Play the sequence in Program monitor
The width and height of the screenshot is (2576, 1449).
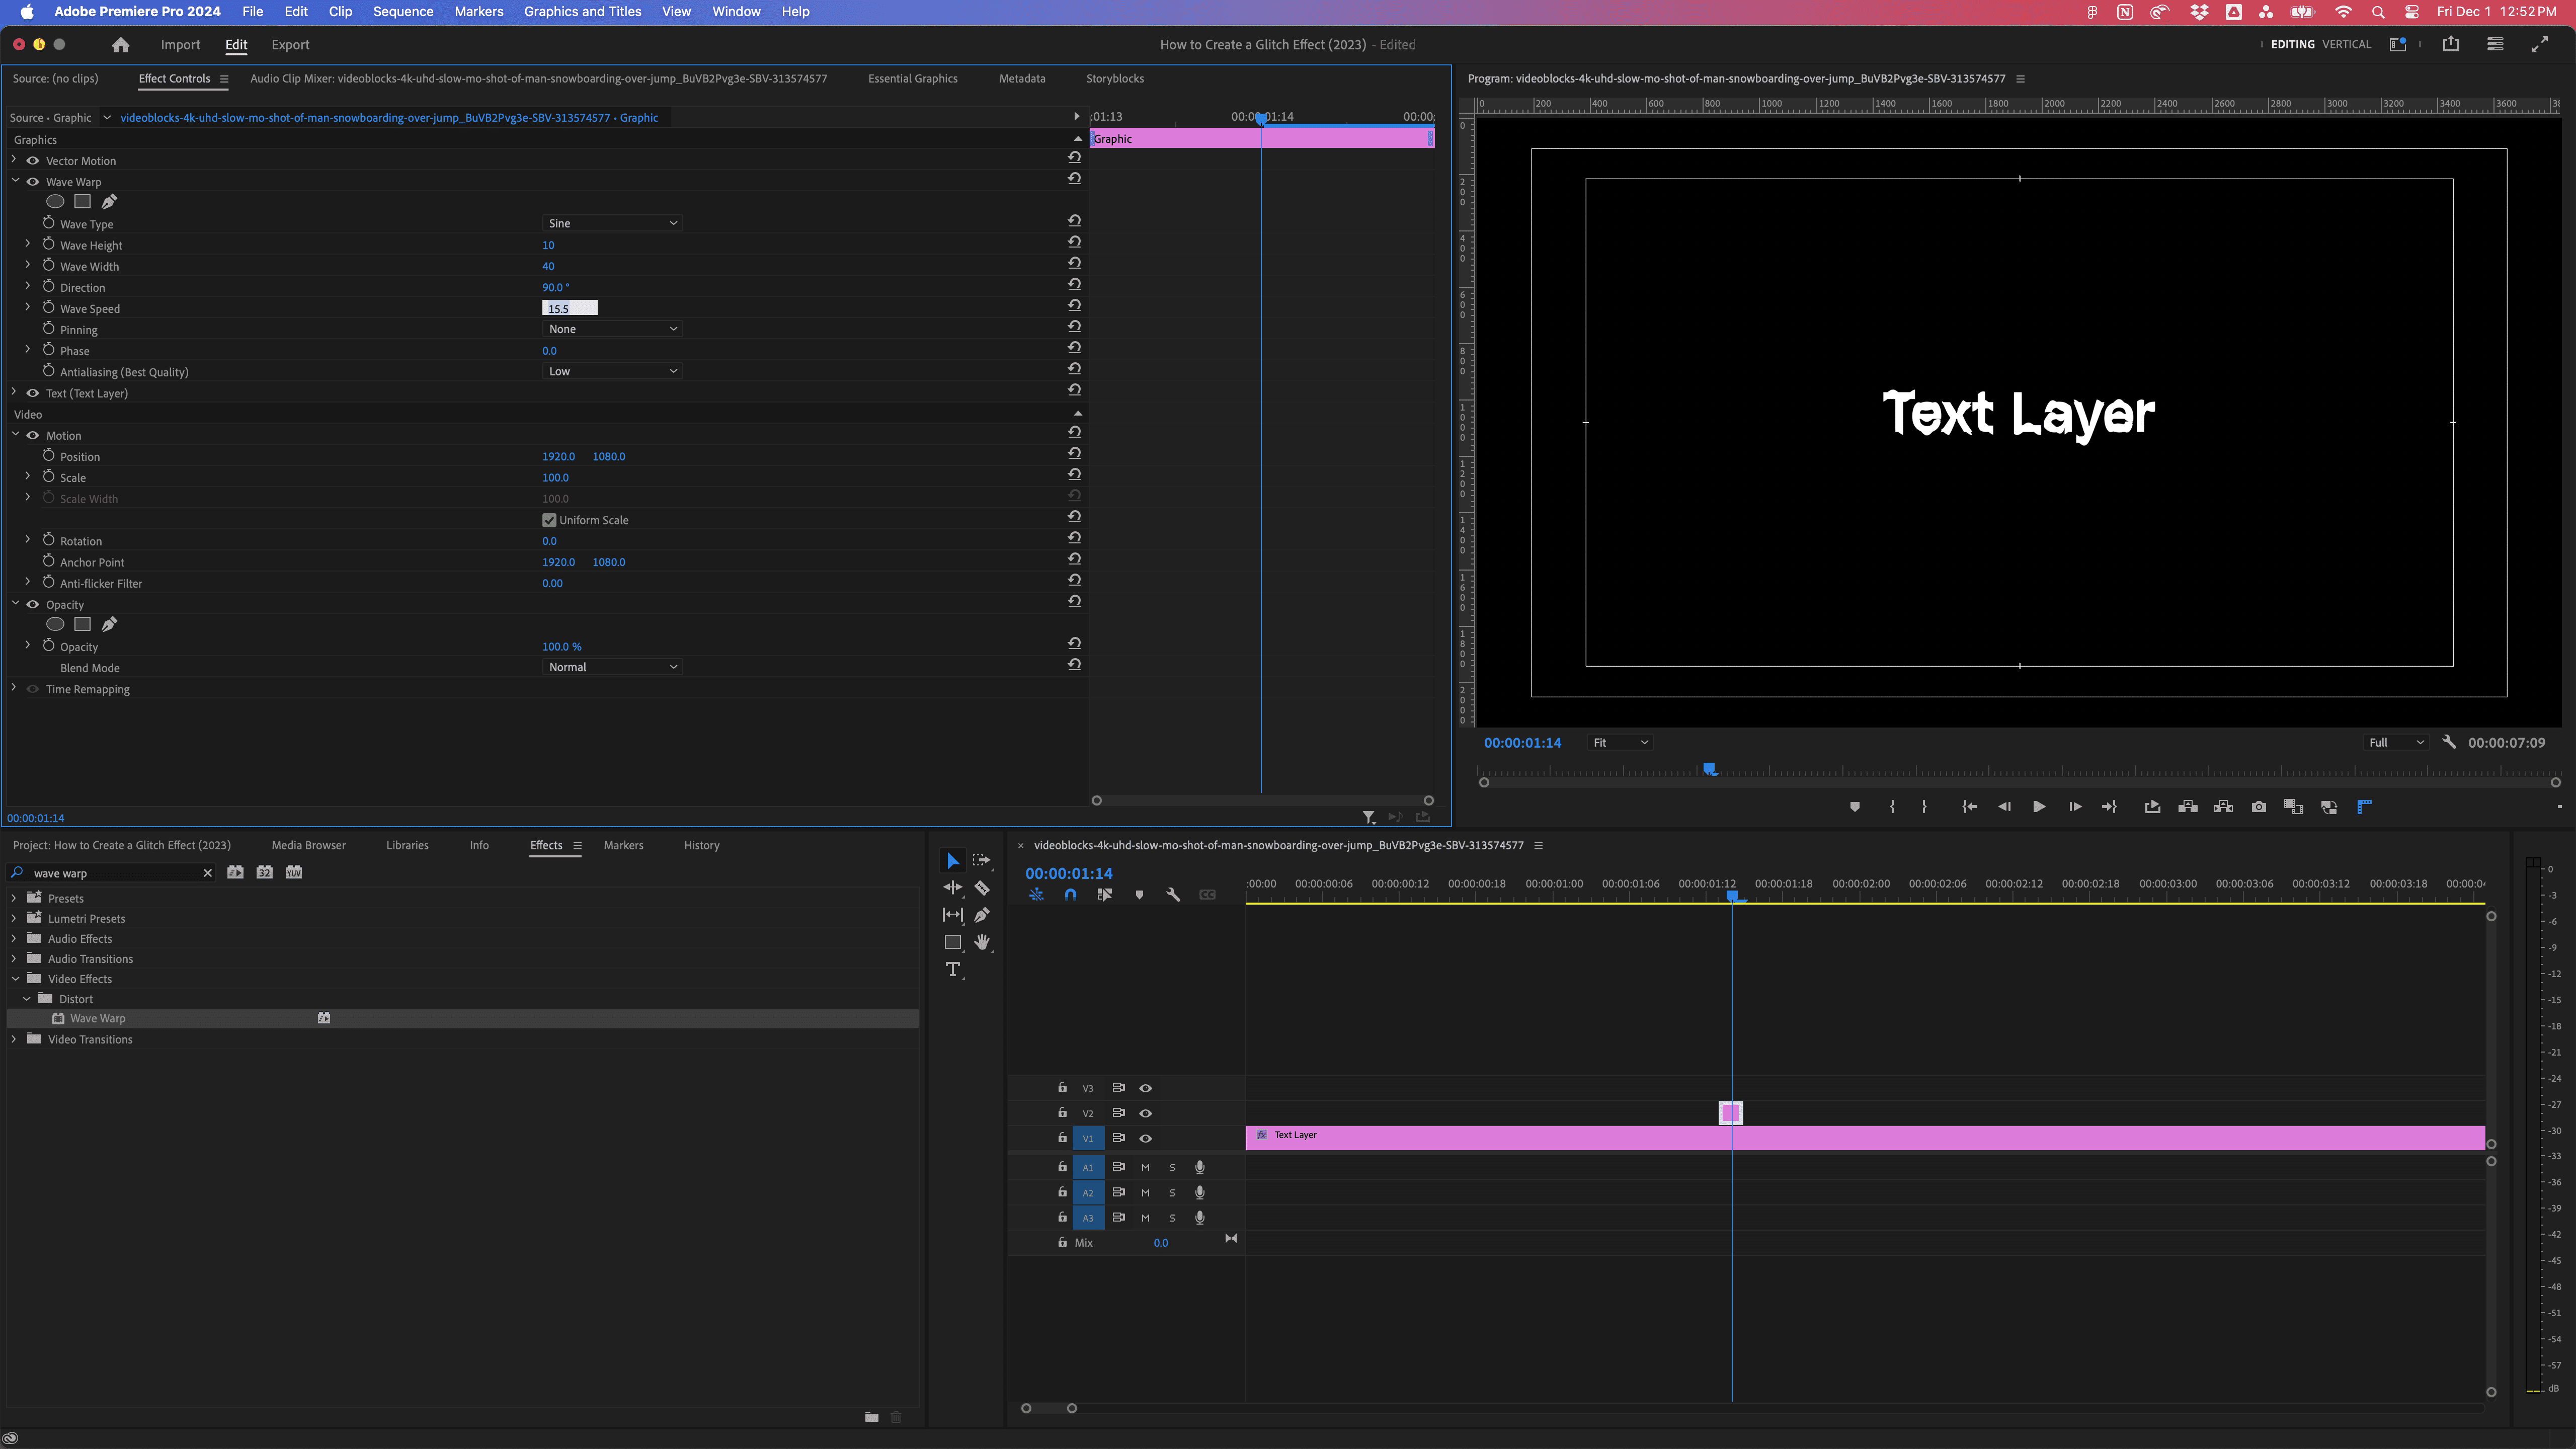coord(2039,807)
